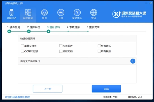The image size is (154, 102).
Task: Select the 1 硬件检测 step label
Action: [13, 27]
